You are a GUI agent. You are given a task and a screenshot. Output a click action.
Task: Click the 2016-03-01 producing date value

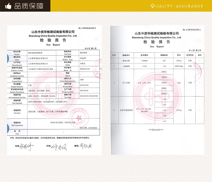(89, 91)
